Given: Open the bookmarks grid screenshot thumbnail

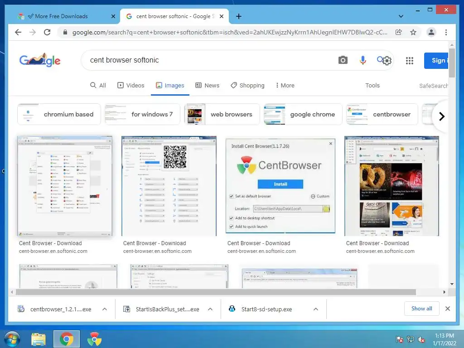Looking at the screenshot, I should (x=65, y=186).
